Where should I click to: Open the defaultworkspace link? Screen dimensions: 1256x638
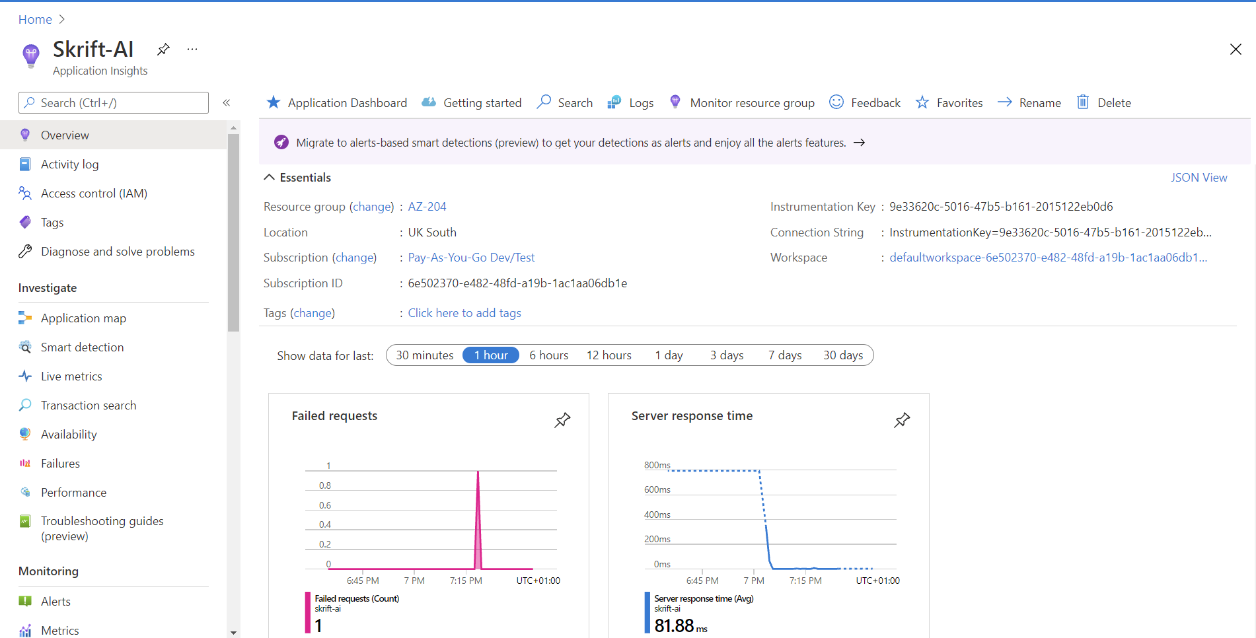(x=1048, y=258)
